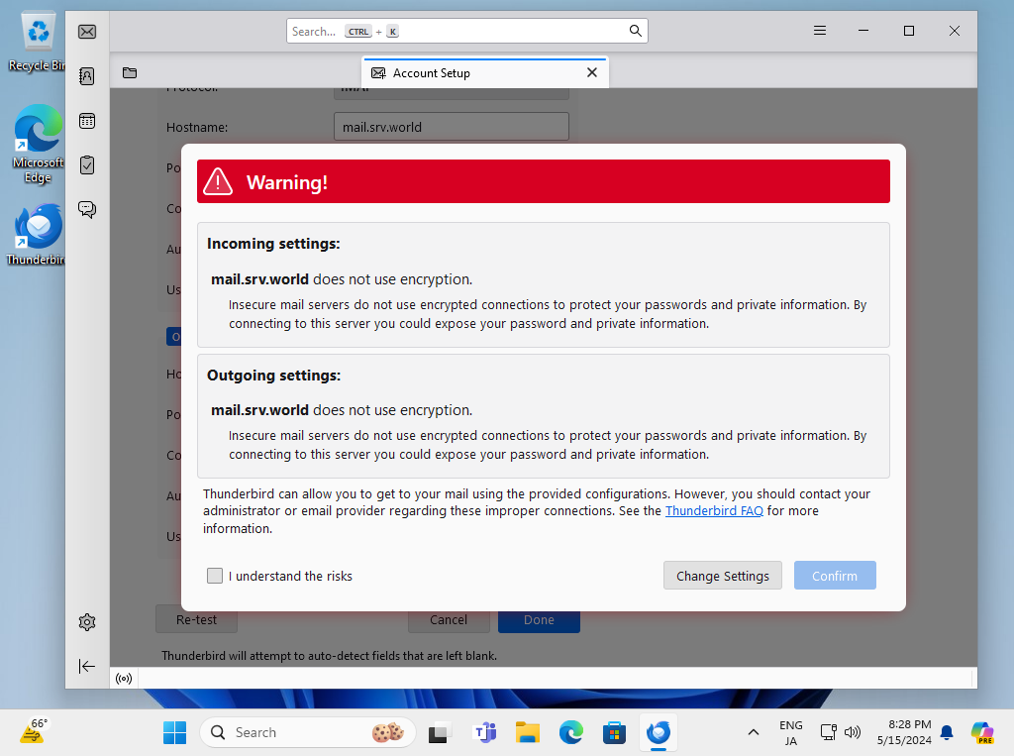Open the Calendar sidebar icon
Screen dimensions: 1014x756
87,121
